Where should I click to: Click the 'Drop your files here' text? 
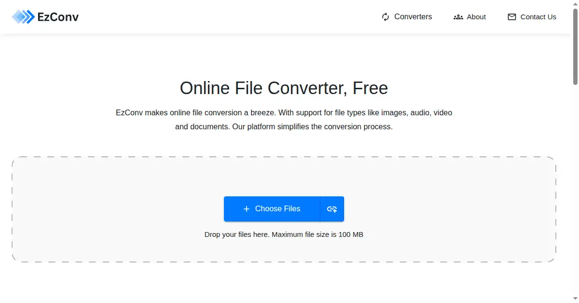coord(284,234)
